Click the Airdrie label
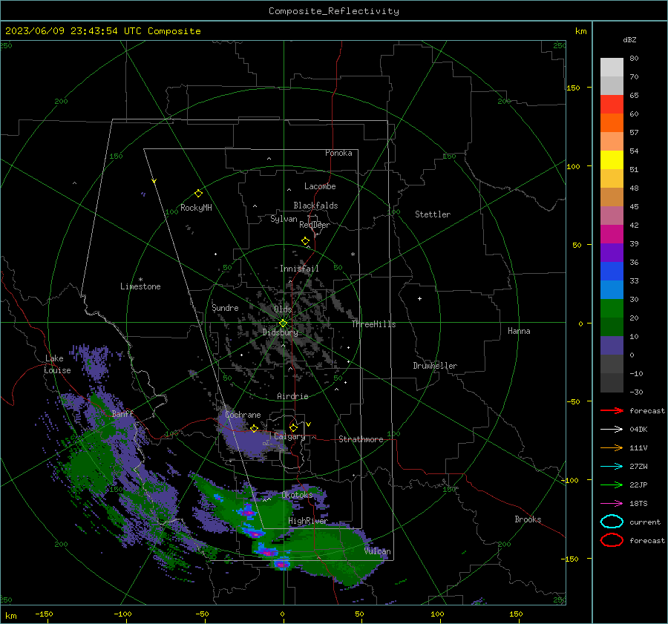Screen dimensions: 668x624 coord(292,396)
